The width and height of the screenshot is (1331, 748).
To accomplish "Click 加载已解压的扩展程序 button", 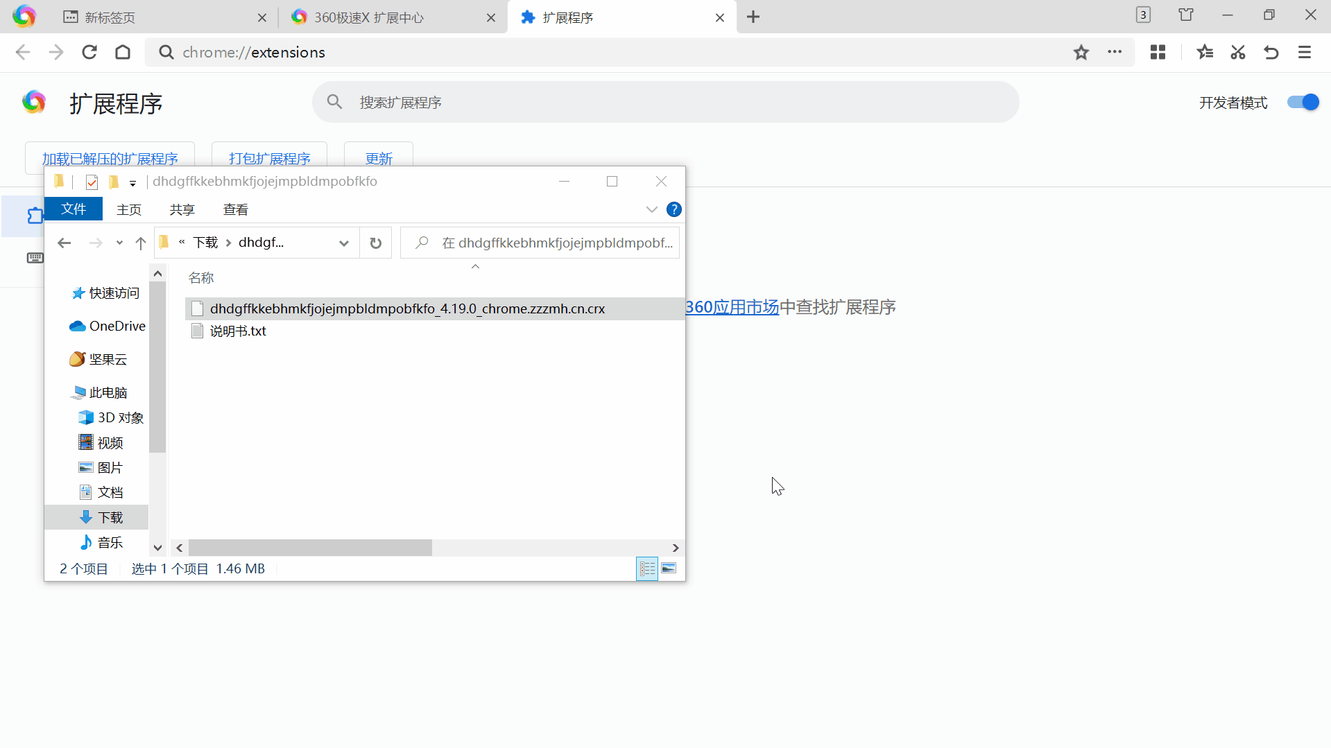I will tap(110, 159).
